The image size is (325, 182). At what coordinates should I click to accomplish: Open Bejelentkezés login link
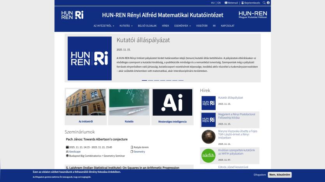coord(252,3)
